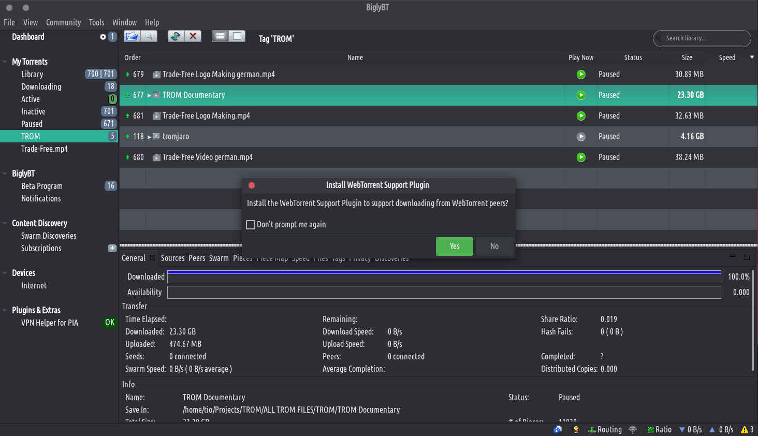Collapse the Content Discovery section
Image resolution: width=758 pixels, height=436 pixels.
(5, 223)
